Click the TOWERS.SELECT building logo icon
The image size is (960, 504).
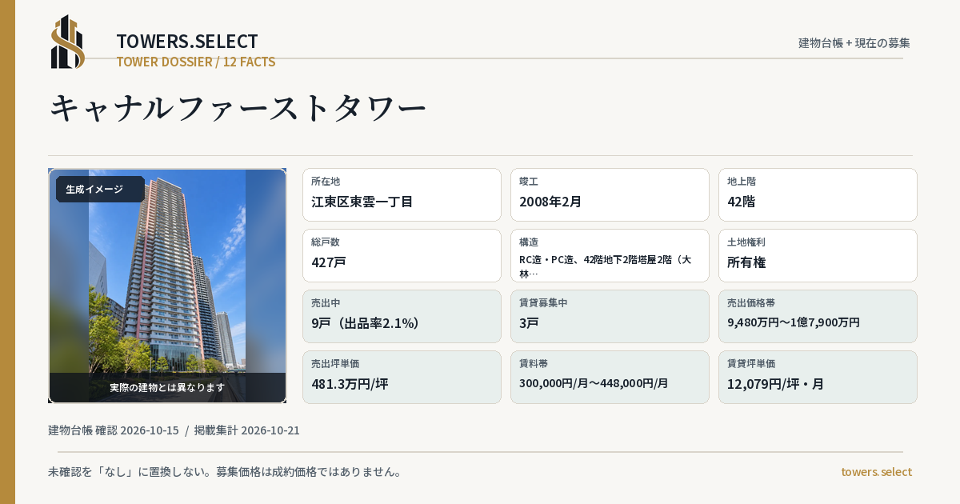[68, 42]
